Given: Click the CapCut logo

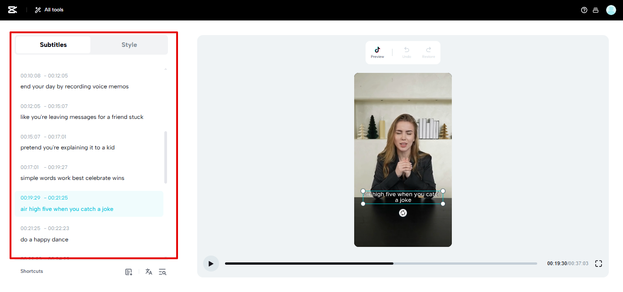Looking at the screenshot, I should (x=12, y=10).
